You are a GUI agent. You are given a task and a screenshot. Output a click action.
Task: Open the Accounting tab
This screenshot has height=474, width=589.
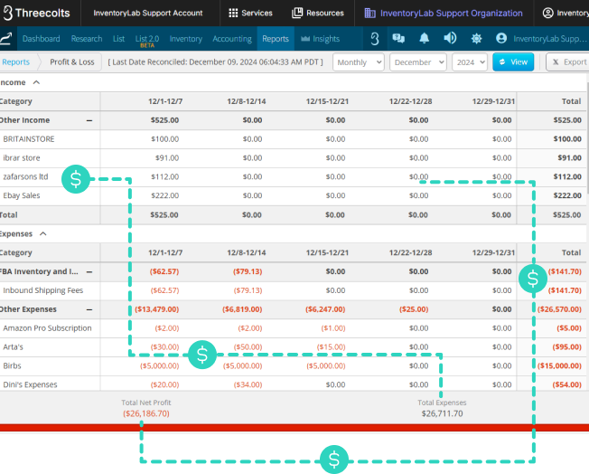232,39
